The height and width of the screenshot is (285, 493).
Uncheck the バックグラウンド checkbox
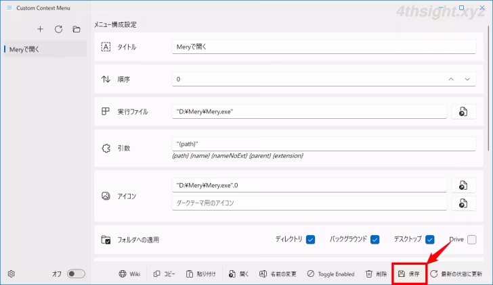[374, 240]
